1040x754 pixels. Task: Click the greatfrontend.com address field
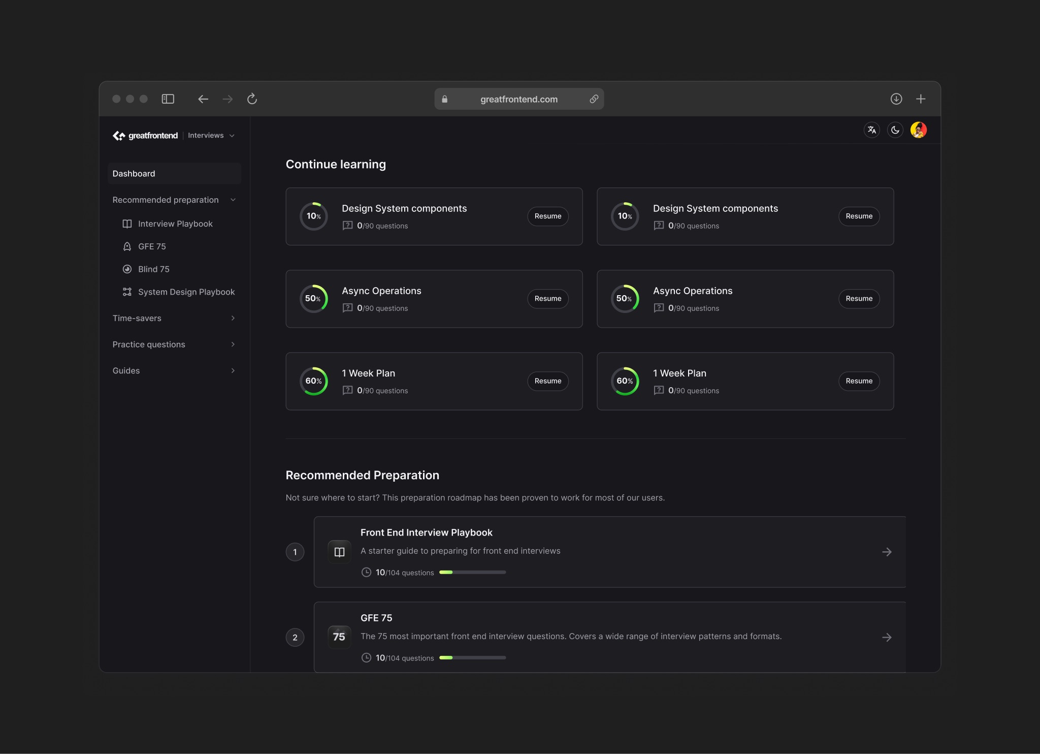519,99
